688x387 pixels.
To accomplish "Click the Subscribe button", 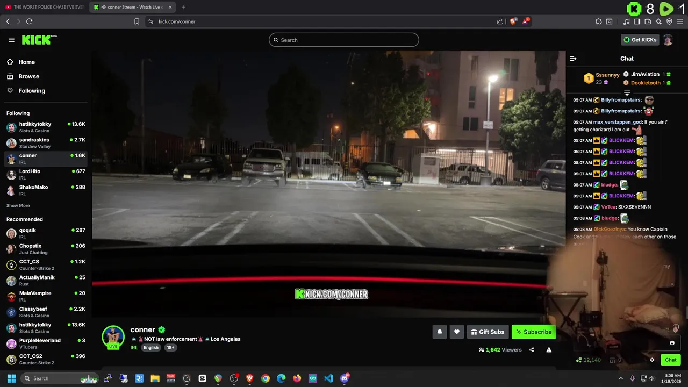I will [x=534, y=332].
